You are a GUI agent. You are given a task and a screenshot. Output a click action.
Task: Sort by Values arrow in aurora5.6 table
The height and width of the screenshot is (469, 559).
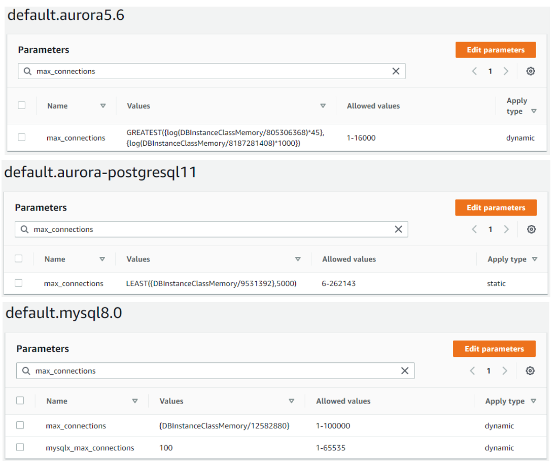tap(323, 106)
